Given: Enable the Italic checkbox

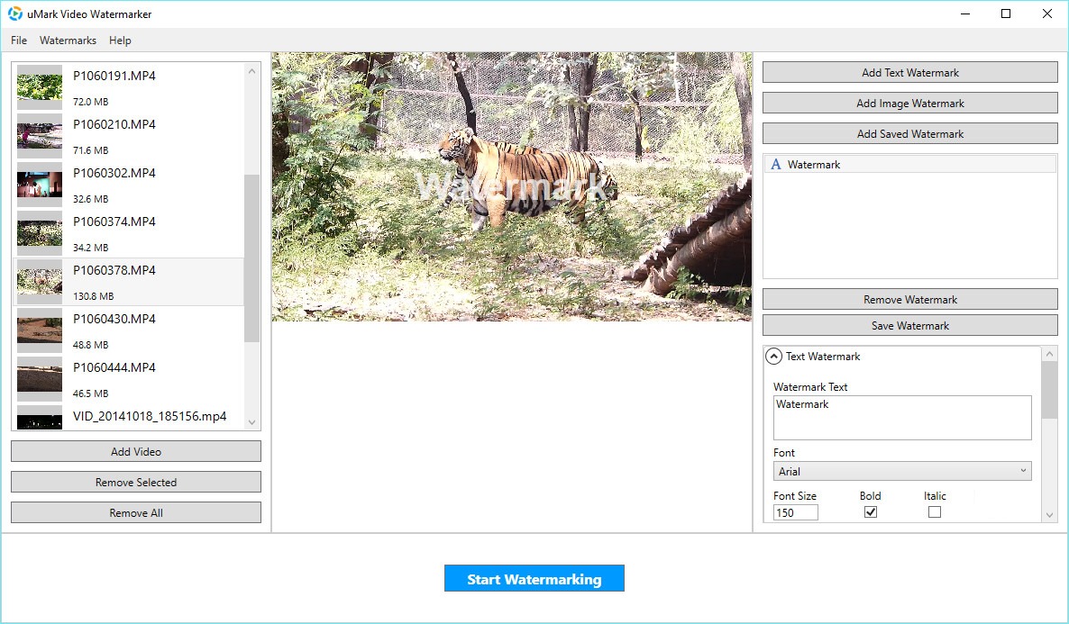Looking at the screenshot, I should (935, 512).
